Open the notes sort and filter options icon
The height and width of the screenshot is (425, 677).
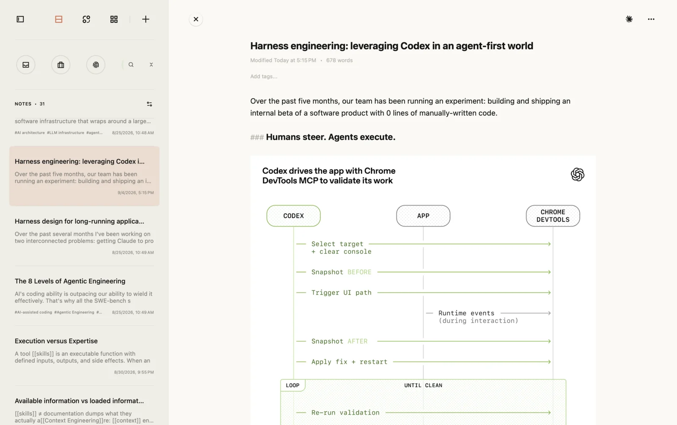[x=149, y=104]
